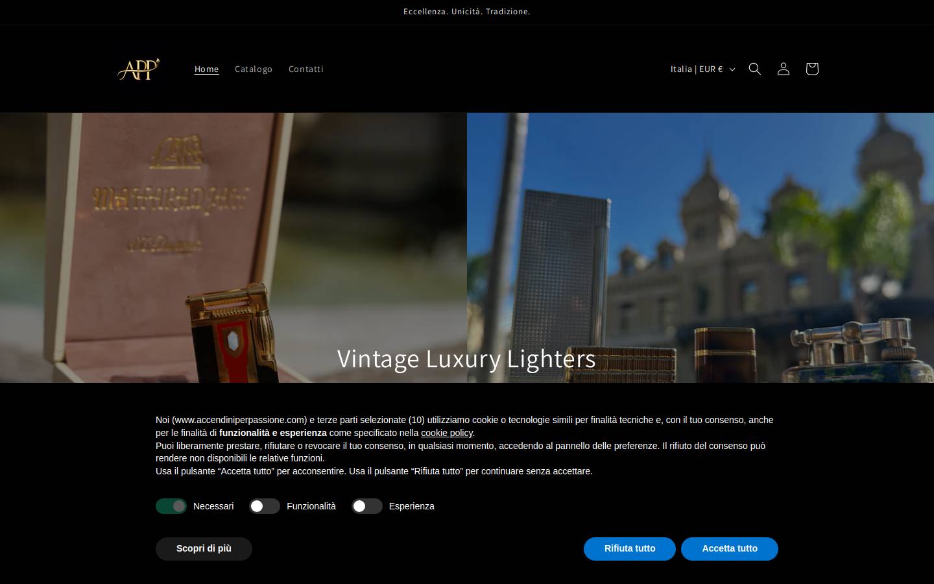Click the boxed lighter hero image
Image resolution: width=934 pixels, height=584 pixels.
pyautogui.click(x=233, y=248)
